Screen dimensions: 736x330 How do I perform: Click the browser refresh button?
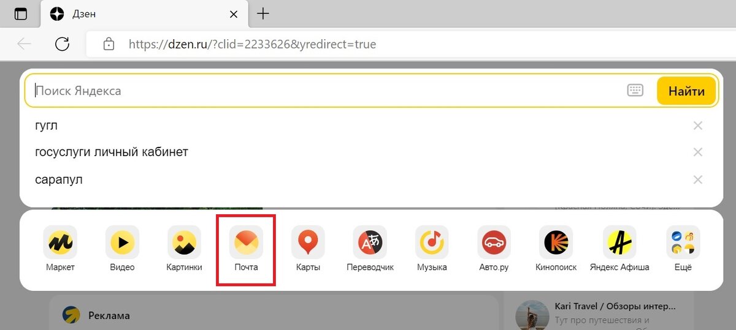(62, 44)
